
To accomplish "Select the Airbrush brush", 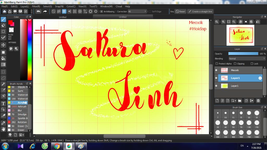I will pyautogui.click(x=17, y=107).
